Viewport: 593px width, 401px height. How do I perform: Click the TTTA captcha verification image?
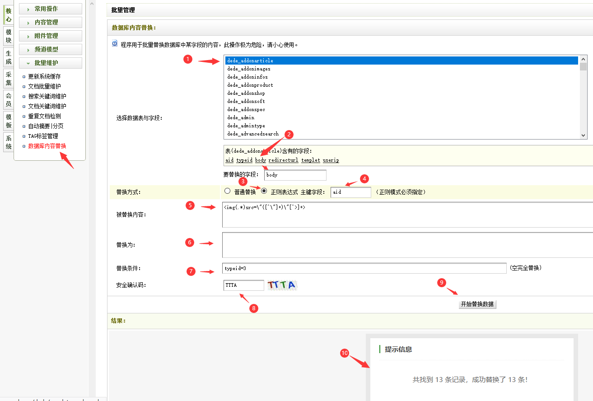click(x=282, y=285)
